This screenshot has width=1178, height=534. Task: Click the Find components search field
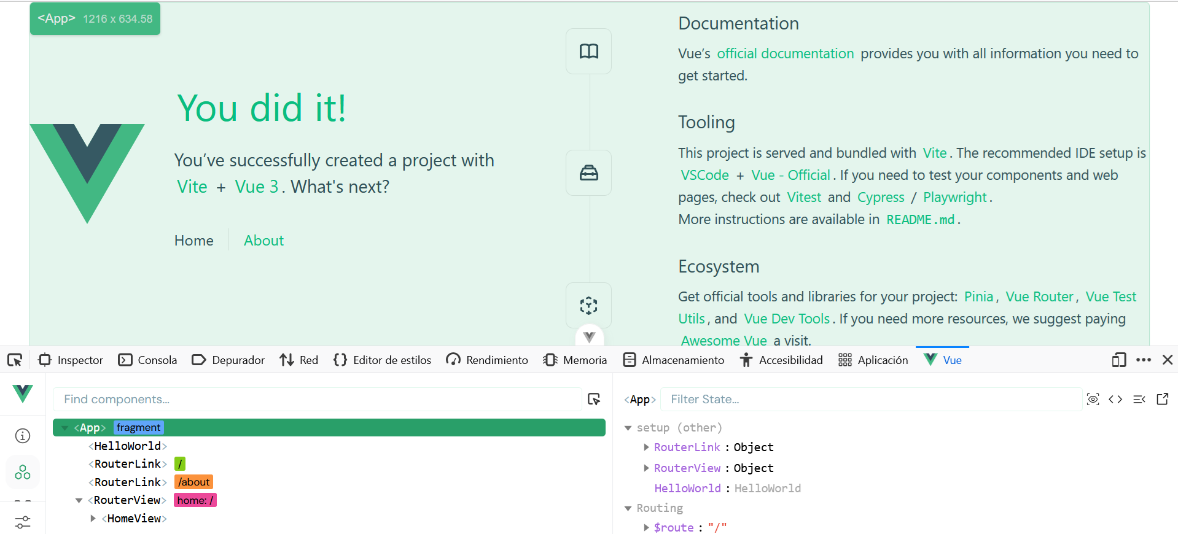click(317, 400)
